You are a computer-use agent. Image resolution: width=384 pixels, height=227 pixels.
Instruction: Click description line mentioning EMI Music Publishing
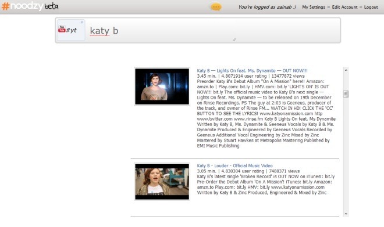coord(218,146)
